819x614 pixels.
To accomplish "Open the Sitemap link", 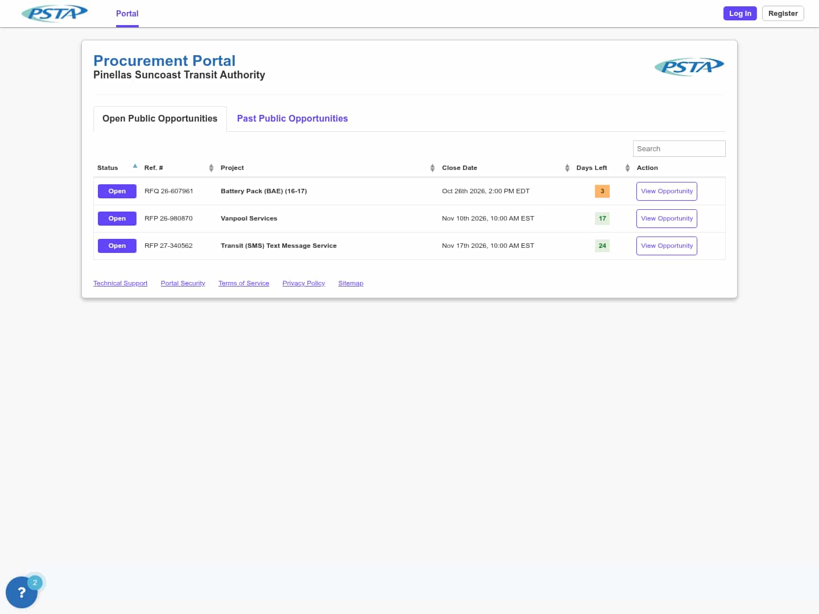I will (351, 283).
